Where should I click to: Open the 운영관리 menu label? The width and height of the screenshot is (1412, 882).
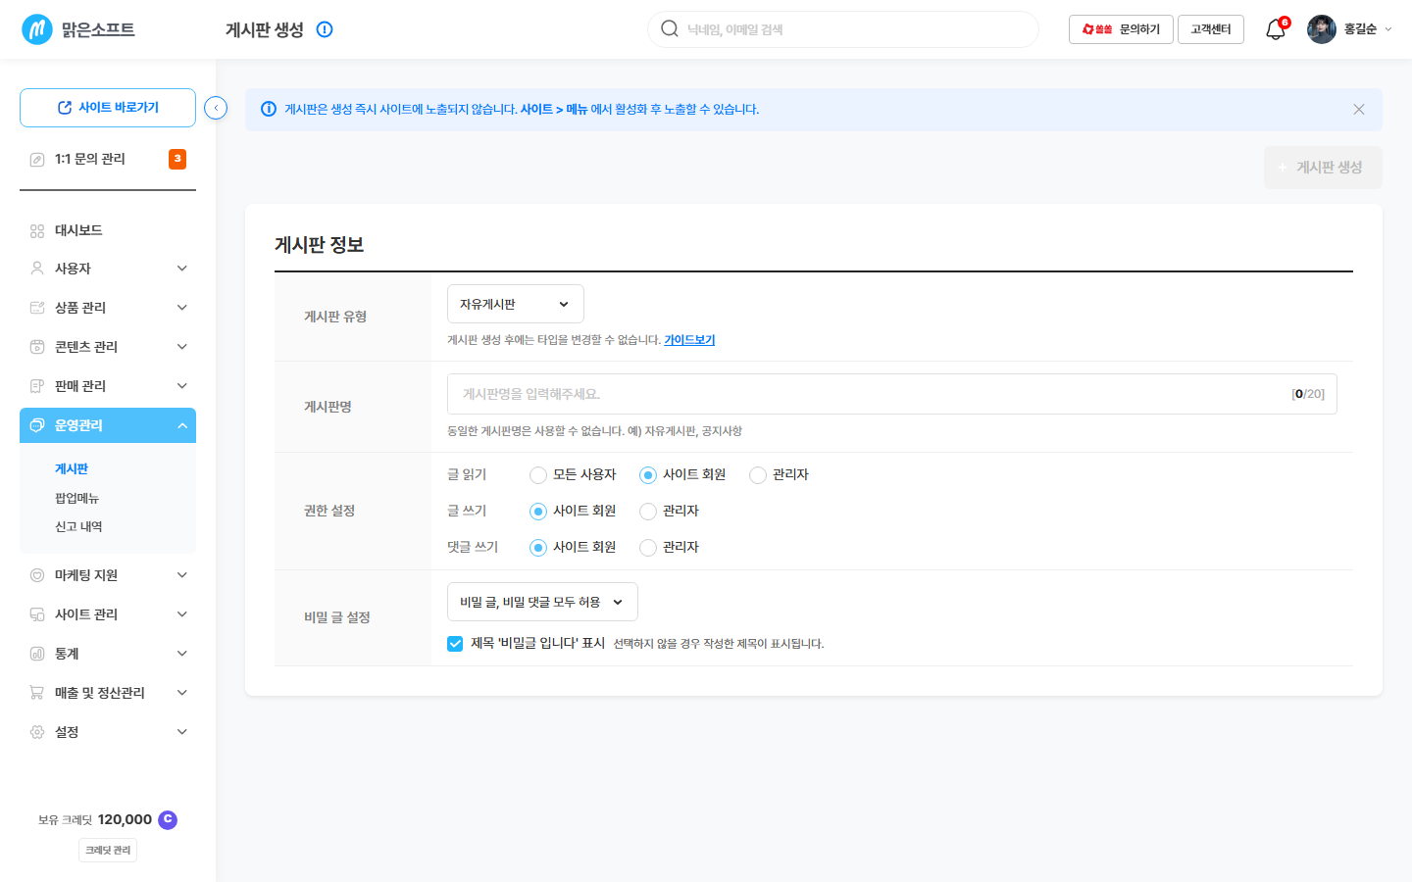tap(78, 425)
